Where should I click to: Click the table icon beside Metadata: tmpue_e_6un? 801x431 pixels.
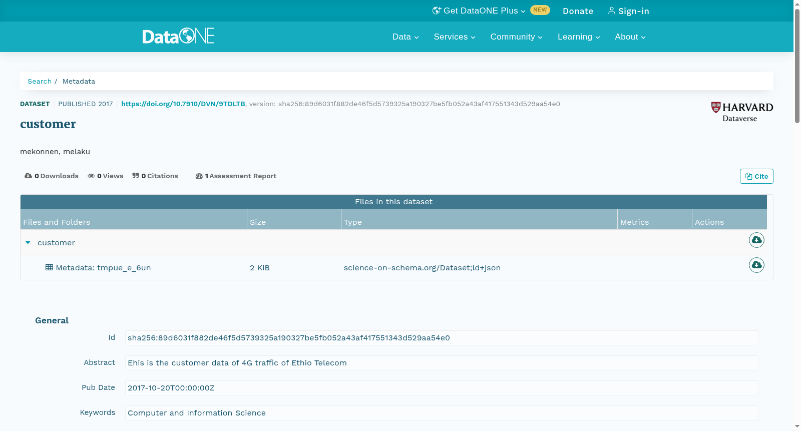(49, 267)
